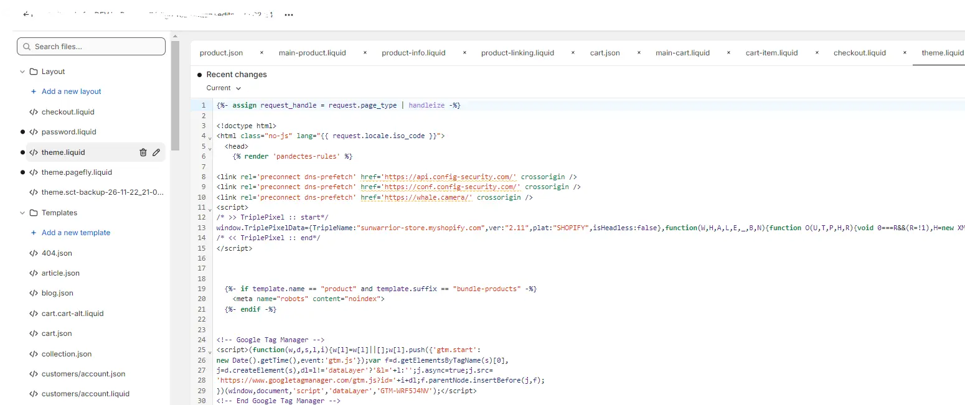Switch to the product-linking.liquid tab
This screenshot has height=405, width=965.
coord(517,53)
